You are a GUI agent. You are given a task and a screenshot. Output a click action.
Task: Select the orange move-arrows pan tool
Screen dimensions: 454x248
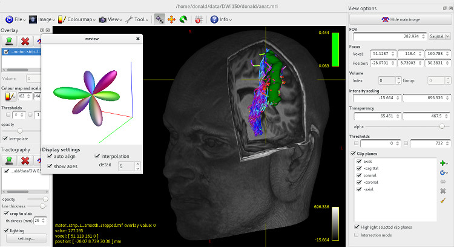[171, 19]
